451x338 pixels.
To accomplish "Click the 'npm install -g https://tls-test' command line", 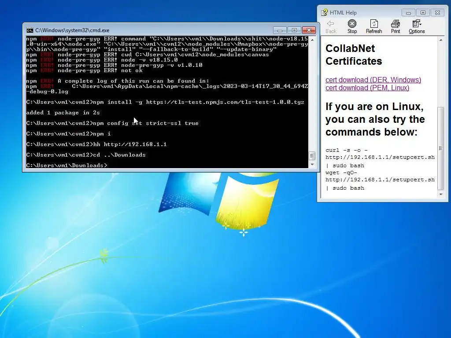I will tap(165, 102).
